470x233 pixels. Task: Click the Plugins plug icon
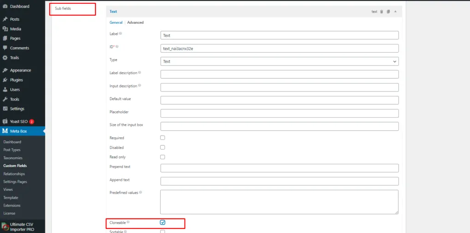[x=5, y=80]
